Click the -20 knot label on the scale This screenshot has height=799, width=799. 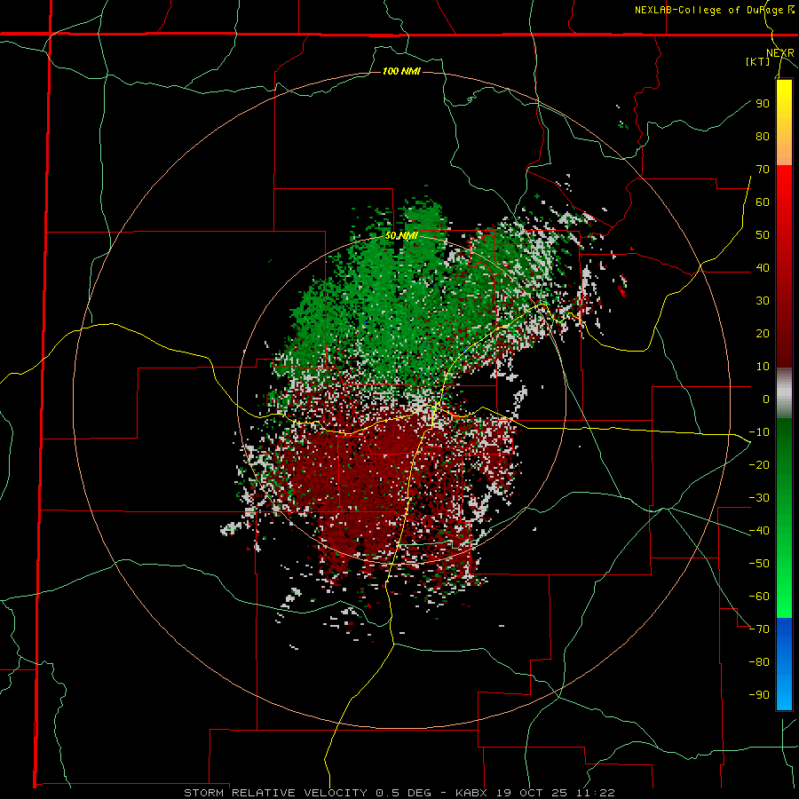tap(759, 464)
